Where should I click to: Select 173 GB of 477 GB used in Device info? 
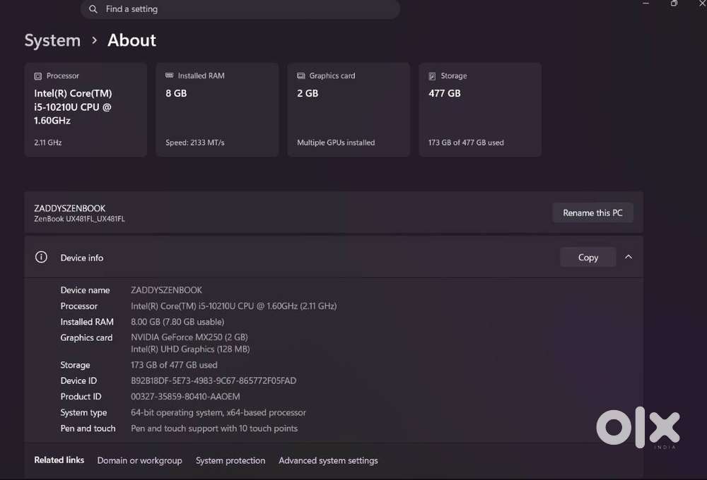(174, 365)
